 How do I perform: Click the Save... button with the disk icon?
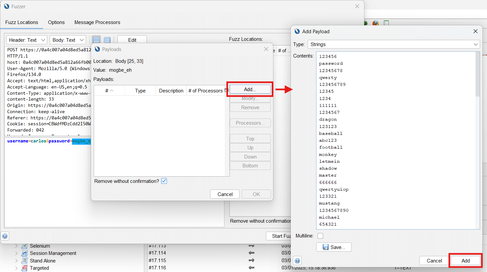334,247
